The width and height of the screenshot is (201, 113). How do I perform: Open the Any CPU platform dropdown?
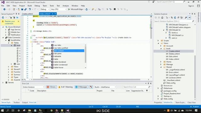point(59,9)
